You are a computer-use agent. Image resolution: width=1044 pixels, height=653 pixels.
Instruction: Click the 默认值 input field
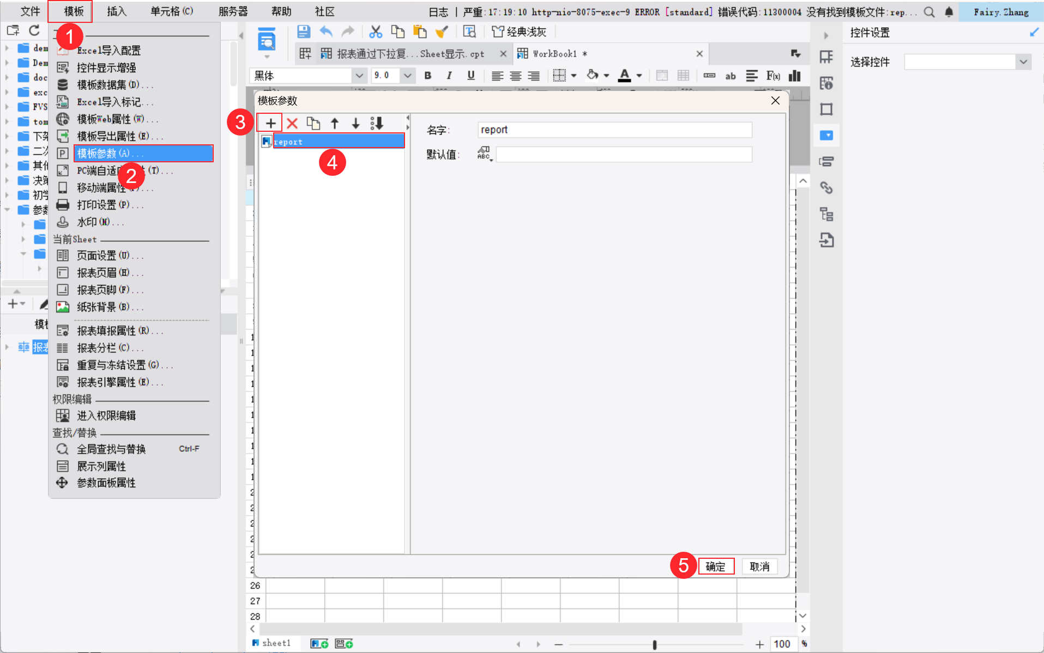(x=624, y=154)
